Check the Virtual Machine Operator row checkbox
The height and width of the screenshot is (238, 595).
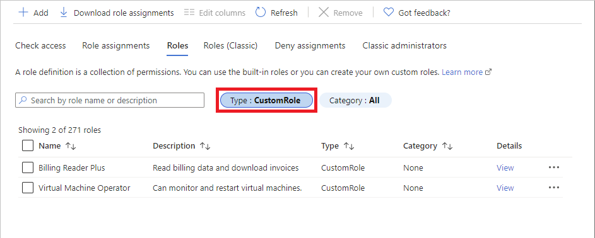tap(28, 188)
